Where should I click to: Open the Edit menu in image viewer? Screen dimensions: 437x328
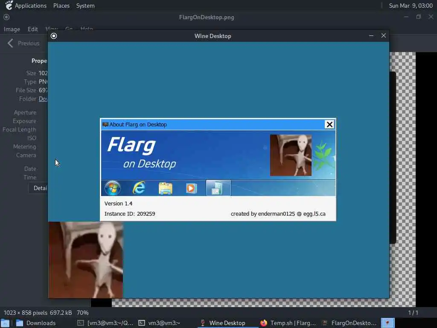(x=32, y=29)
